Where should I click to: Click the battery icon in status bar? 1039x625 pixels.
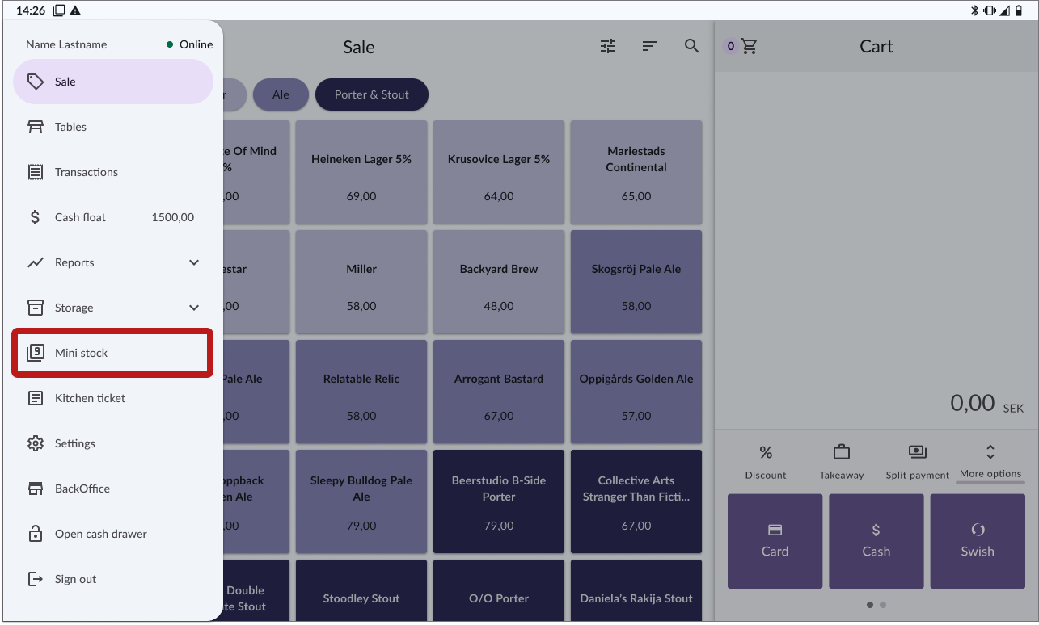1019,10
